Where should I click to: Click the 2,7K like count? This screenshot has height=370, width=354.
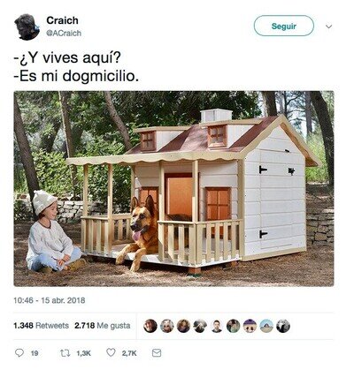(x=129, y=353)
